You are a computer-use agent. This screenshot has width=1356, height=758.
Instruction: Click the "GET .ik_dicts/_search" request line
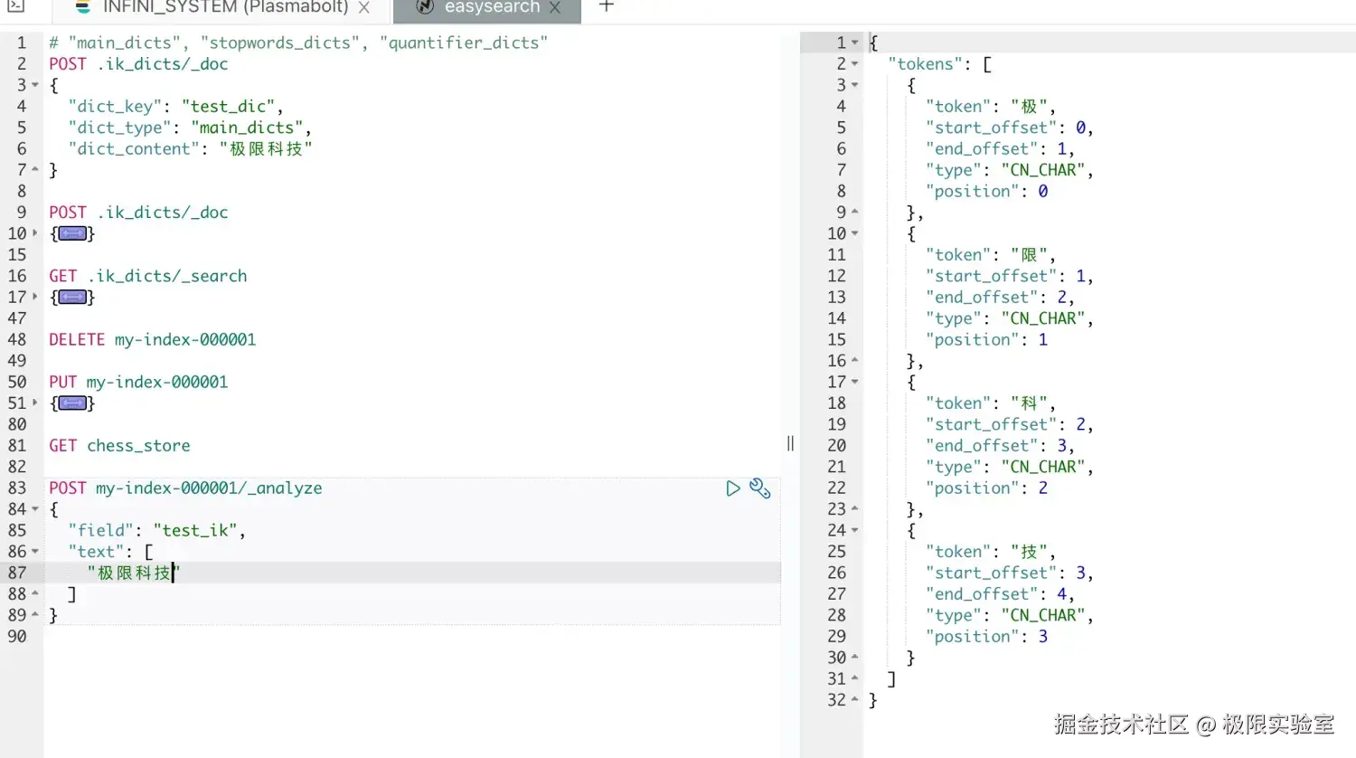coord(148,276)
